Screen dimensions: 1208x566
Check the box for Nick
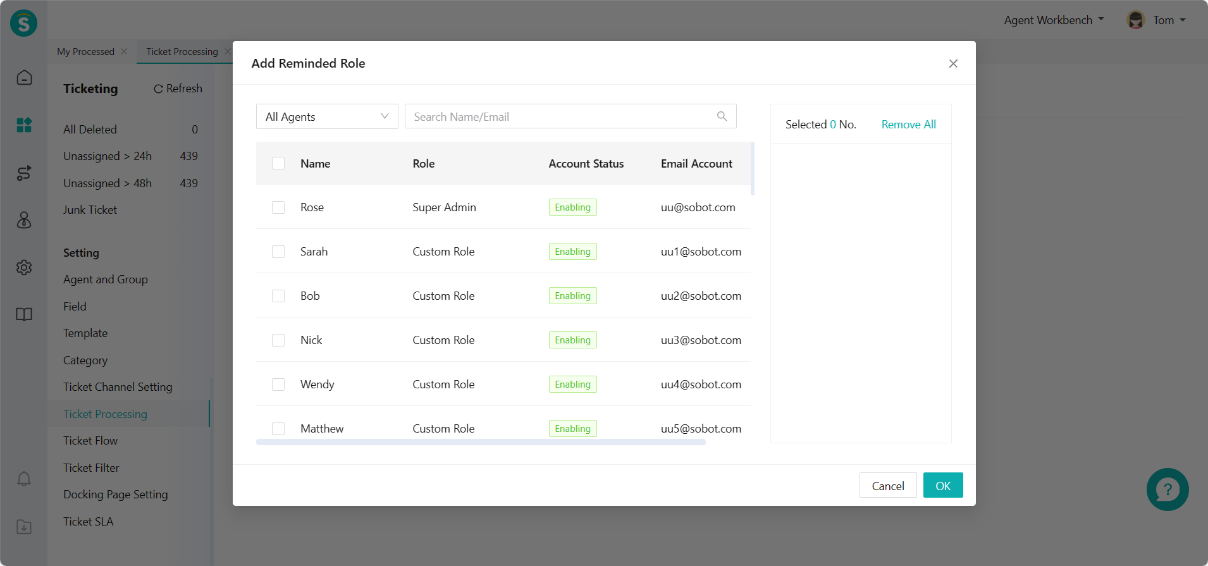[x=278, y=340]
